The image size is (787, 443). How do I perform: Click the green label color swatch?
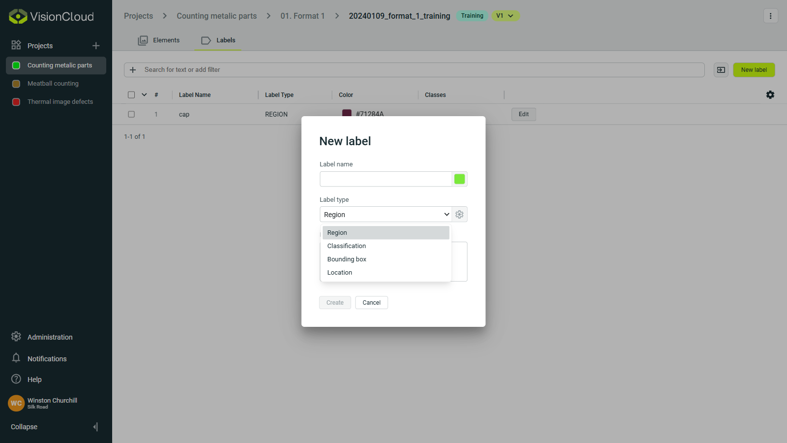459,179
